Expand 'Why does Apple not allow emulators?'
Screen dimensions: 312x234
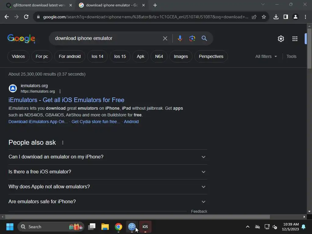108,187
